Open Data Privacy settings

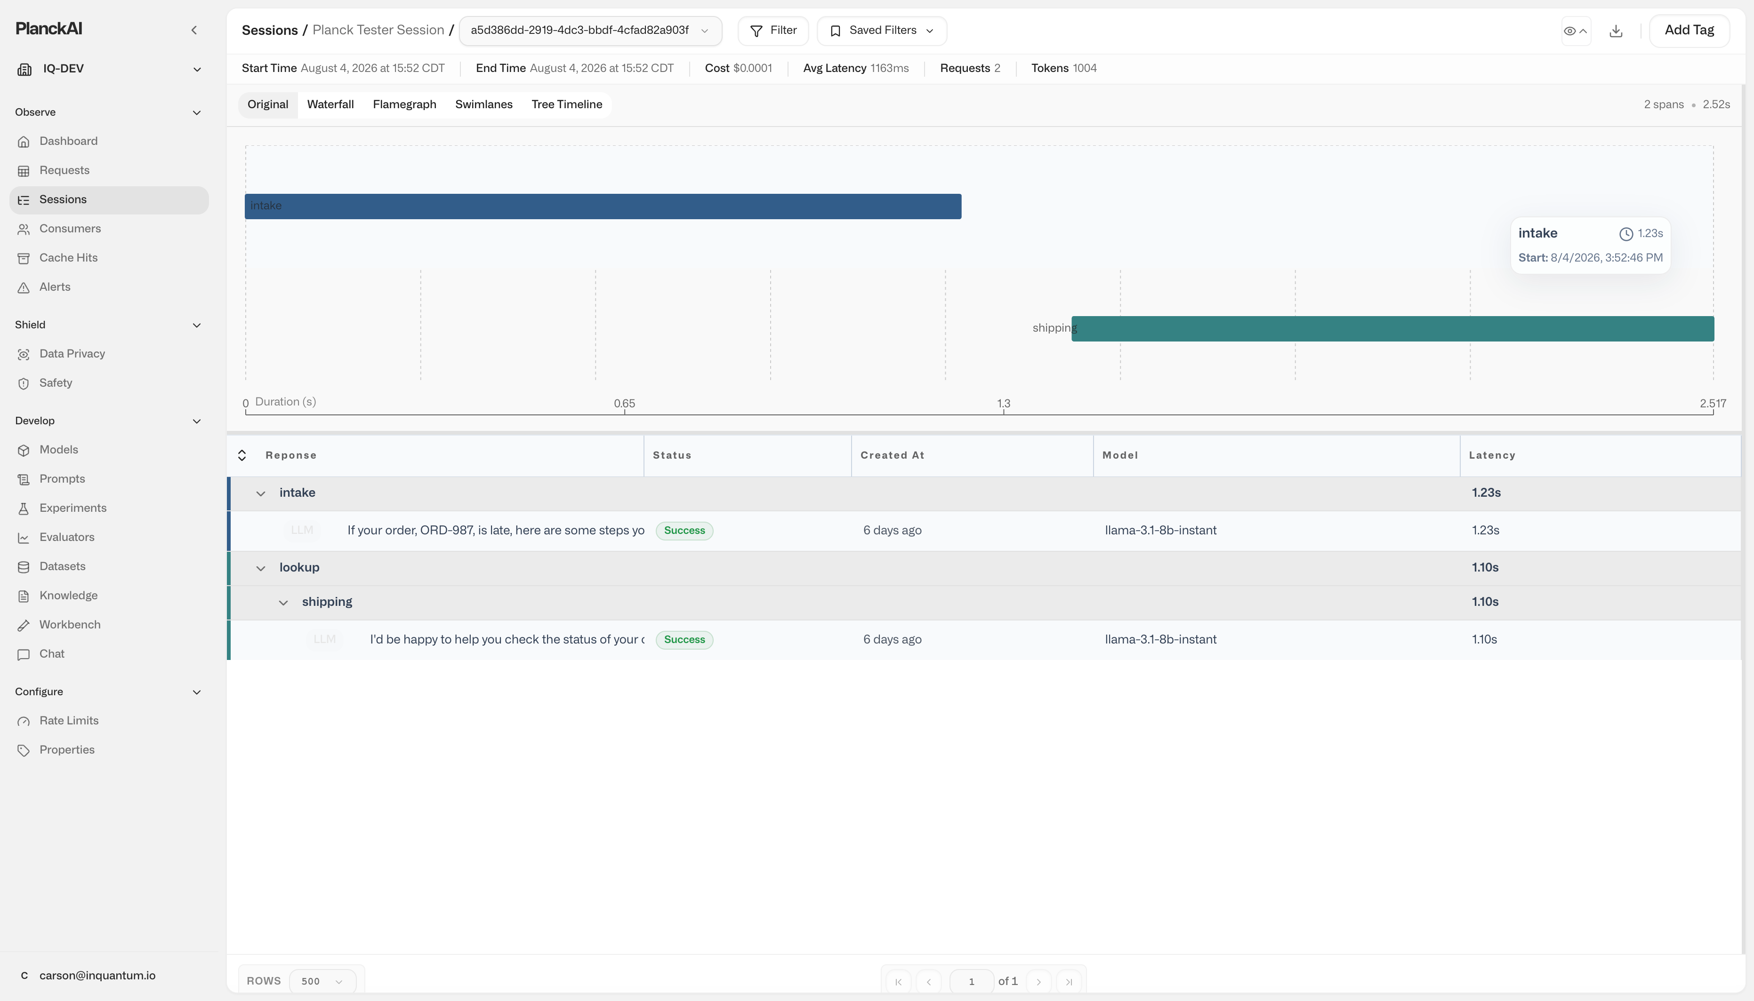click(x=109, y=354)
